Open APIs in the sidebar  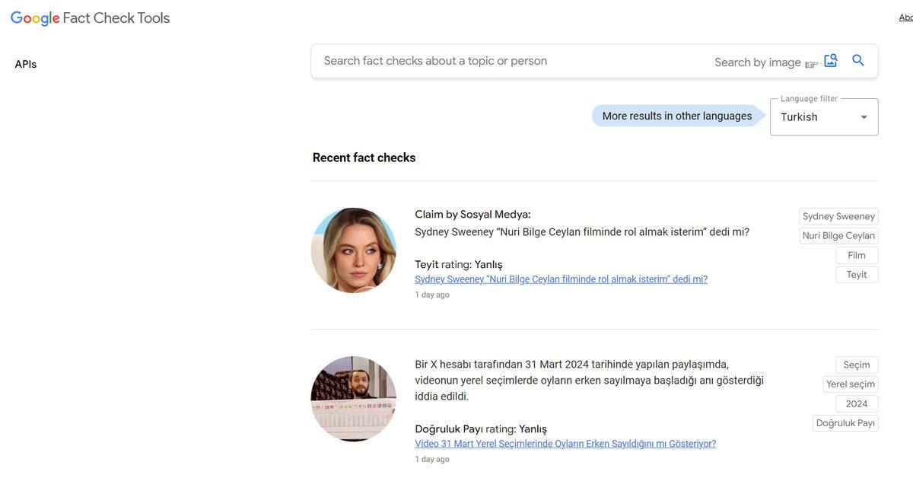point(26,65)
